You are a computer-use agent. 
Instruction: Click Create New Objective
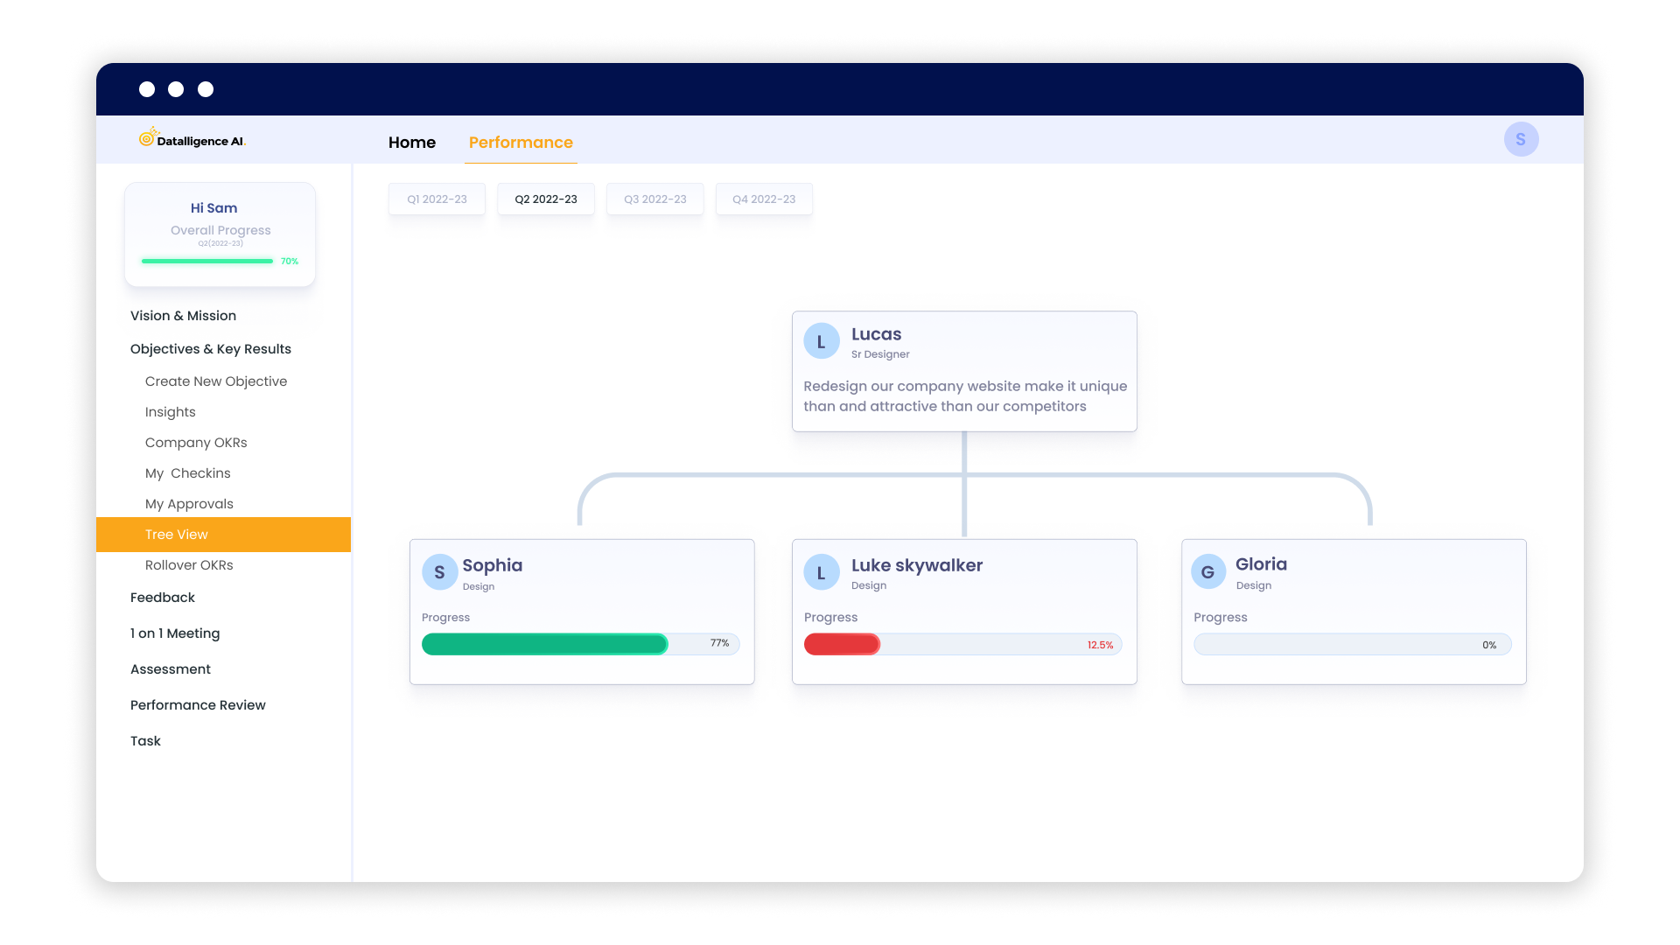[x=216, y=381]
